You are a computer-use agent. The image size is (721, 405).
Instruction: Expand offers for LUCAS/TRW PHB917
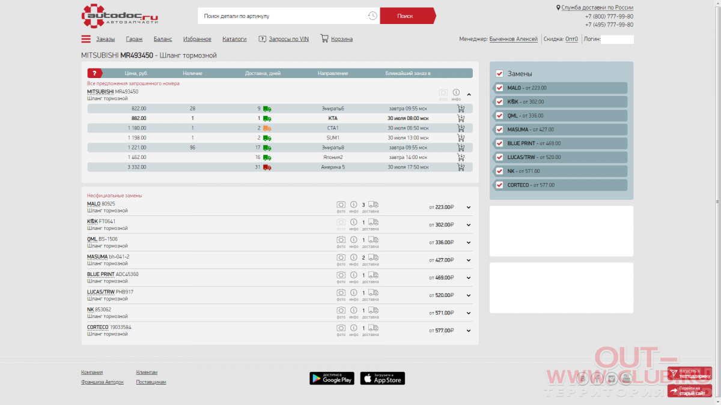(x=469, y=295)
